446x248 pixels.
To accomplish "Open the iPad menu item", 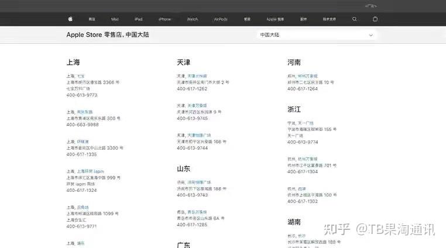I will (x=139, y=19).
